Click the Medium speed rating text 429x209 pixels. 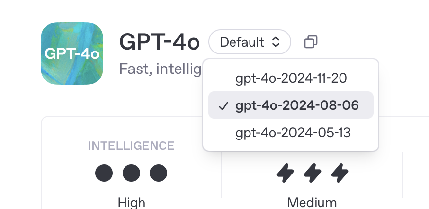point(312,203)
